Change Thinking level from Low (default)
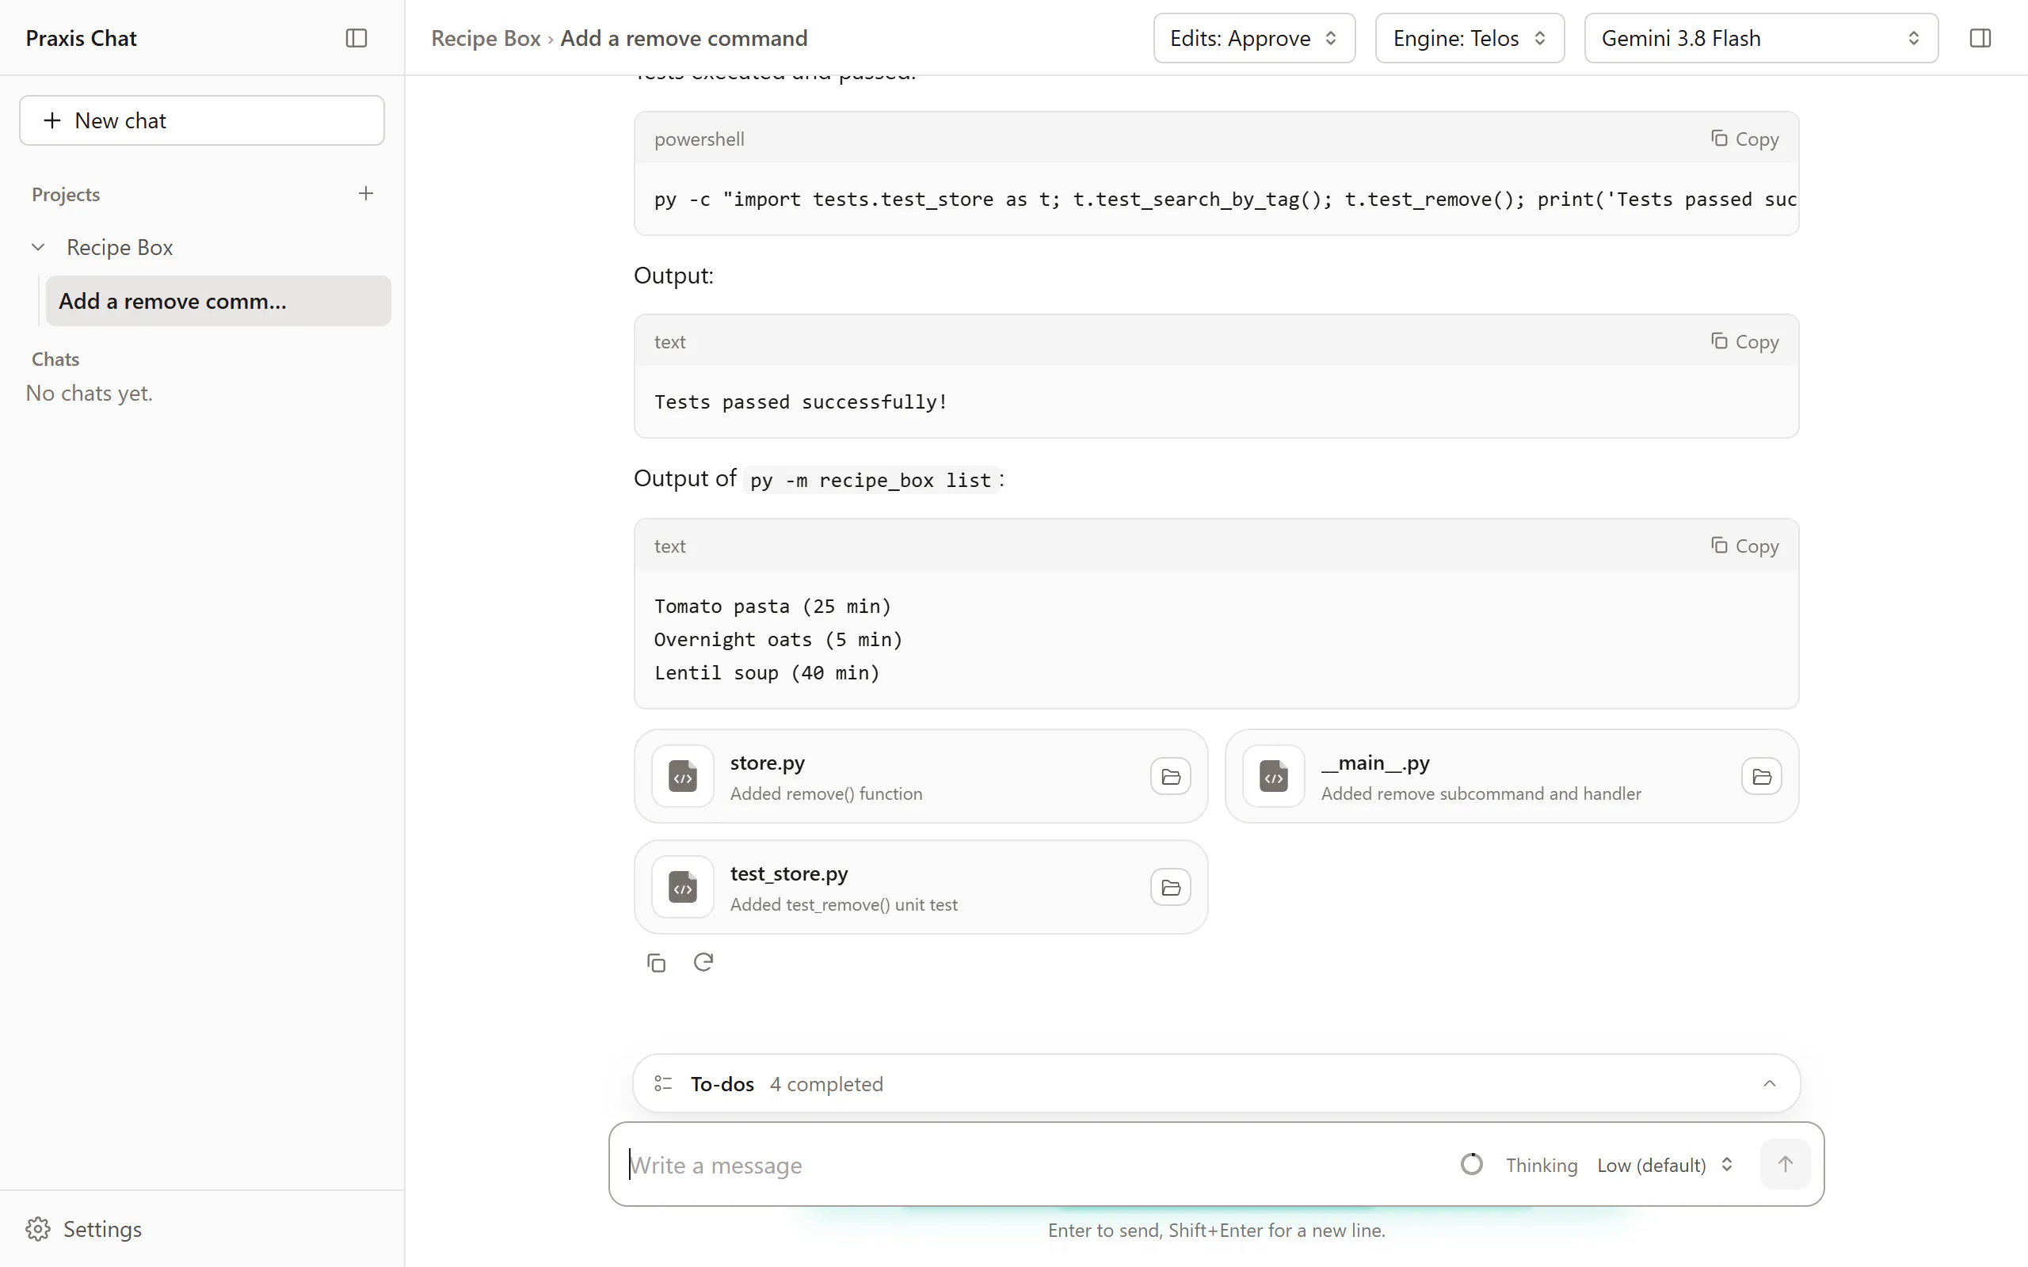This screenshot has height=1267, width=2028. click(1664, 1165)
